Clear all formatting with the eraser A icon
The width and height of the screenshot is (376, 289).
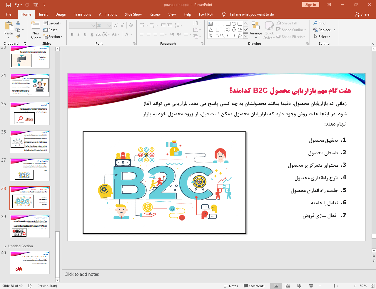[x=131, y=26]
